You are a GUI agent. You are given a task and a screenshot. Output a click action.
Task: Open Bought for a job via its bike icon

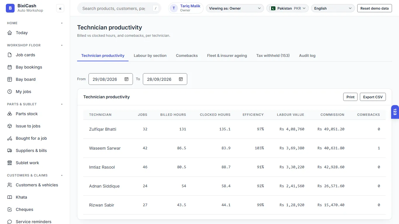(x=10, y=138)
